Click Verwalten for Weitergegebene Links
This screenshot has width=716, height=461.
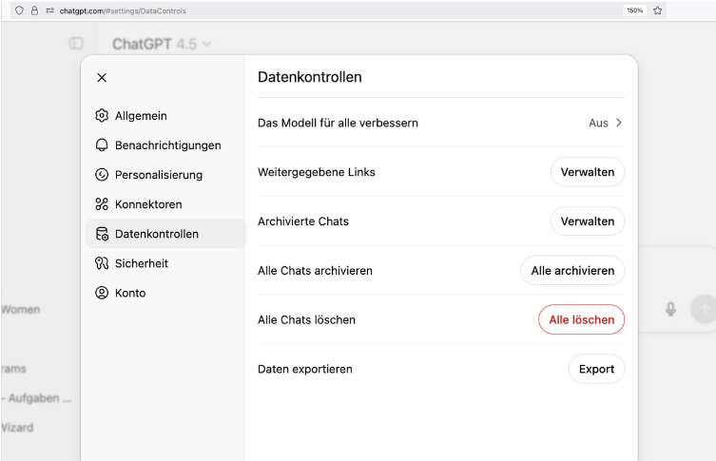click(588, 172)
